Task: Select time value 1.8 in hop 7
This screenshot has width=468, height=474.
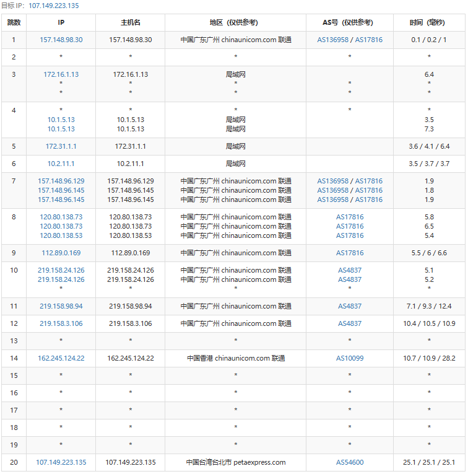Action: (x=429, y=190)
